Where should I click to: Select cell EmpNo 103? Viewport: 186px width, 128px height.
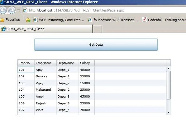(x=26, y=83)
